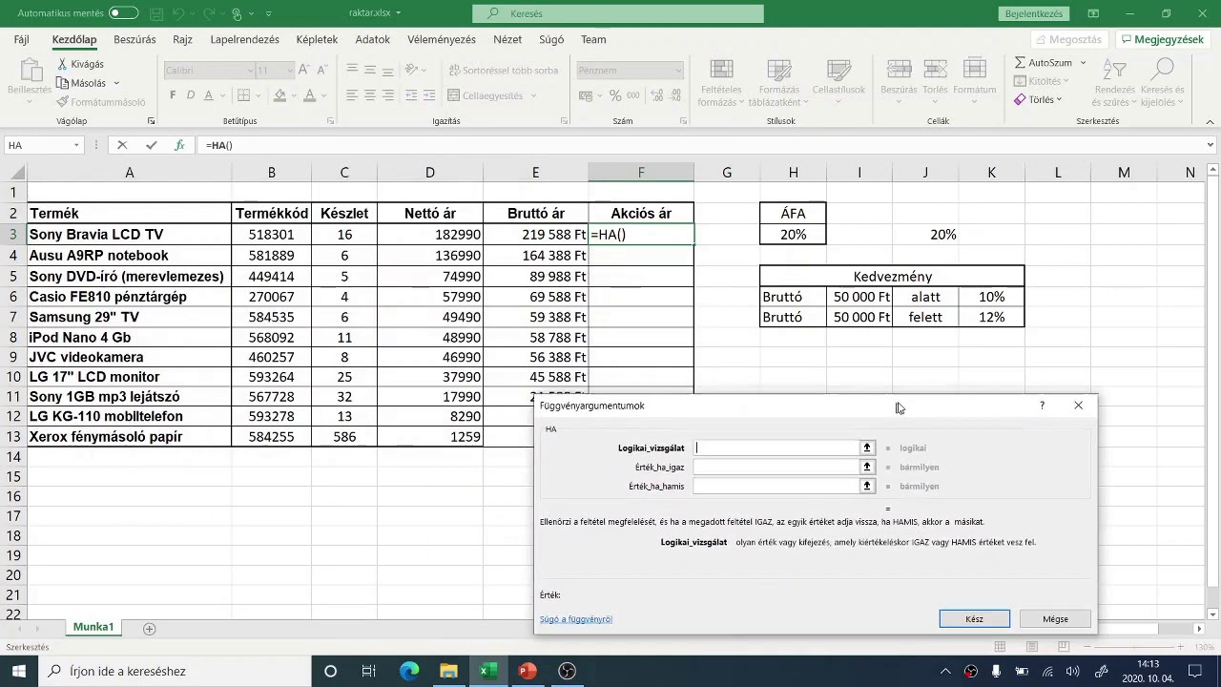This screenshot has width=1221, height=687.
Task: Open the Function Arguments dialog help question mark
Action: pos(1042,406)
